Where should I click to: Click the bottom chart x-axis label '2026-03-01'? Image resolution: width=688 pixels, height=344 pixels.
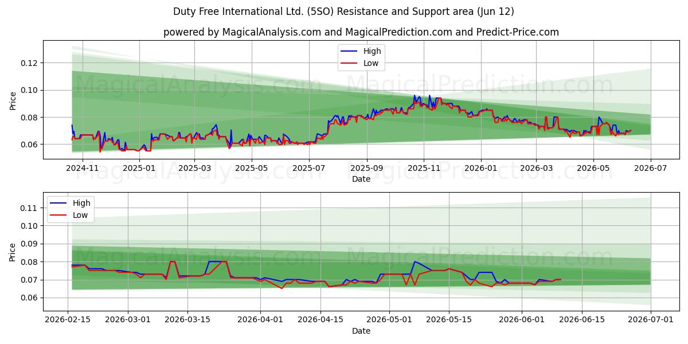(x=127, y=320)
